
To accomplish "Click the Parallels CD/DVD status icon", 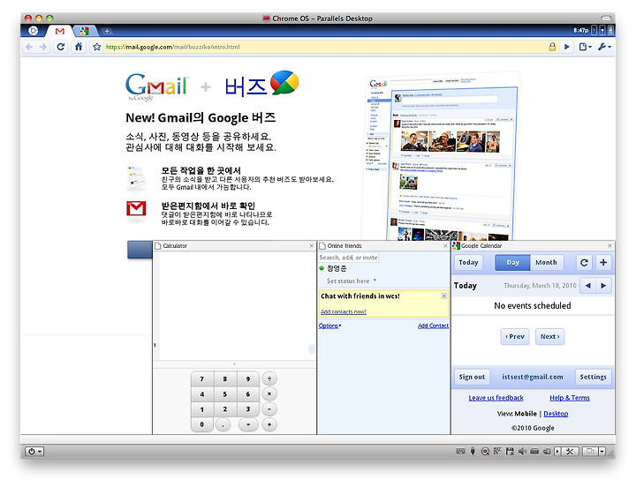I will (x=485, y=452).
